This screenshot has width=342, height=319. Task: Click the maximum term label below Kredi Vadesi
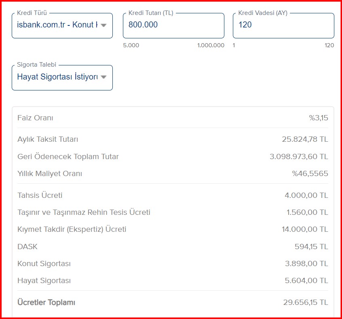[329, 45]
